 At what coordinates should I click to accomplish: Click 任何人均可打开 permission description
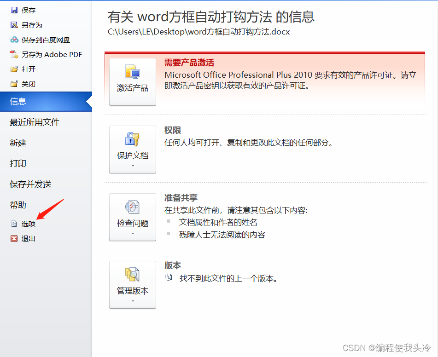tap(249, 143)
